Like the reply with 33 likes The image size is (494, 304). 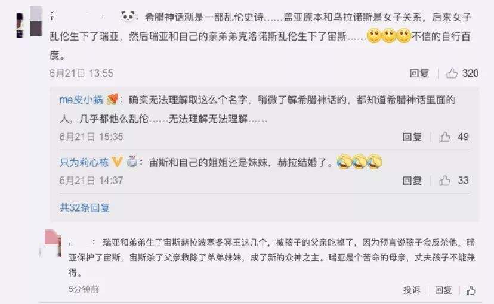444,181
